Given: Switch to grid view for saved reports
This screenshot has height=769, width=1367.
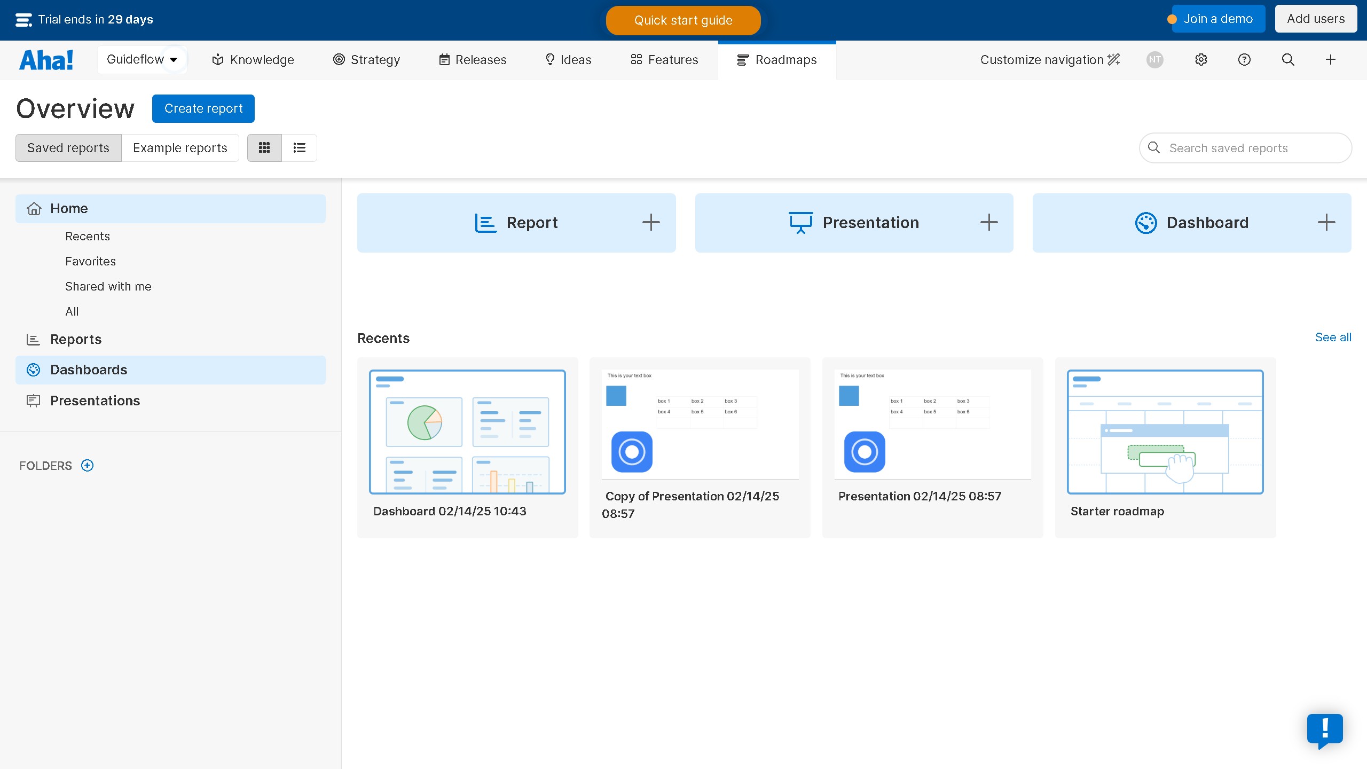Looking at the screenshot, I should pos(264,147).
